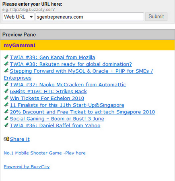Click the envelope icon next to Share it

6,139
